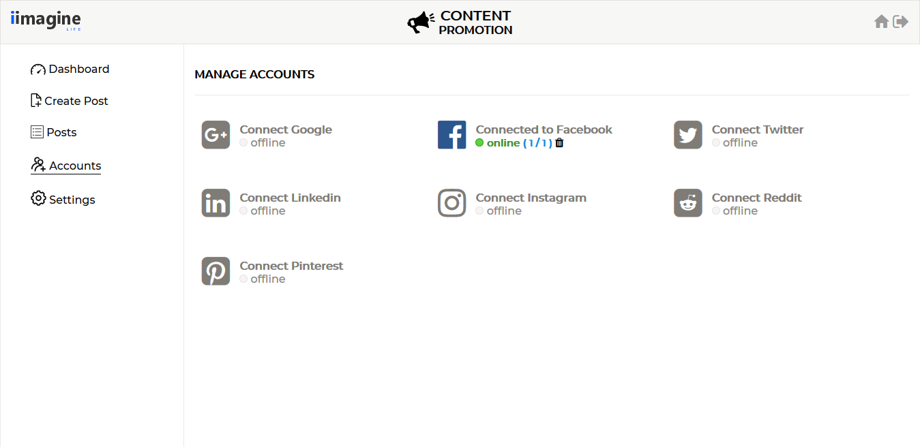Screen dimensions: 920x447
Task: Click the Connect Google link
Action: click(x=286, y=129)
